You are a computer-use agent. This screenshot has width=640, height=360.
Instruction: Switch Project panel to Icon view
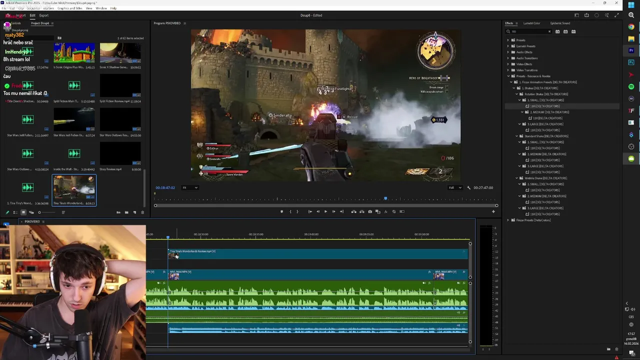coord(23,212)
